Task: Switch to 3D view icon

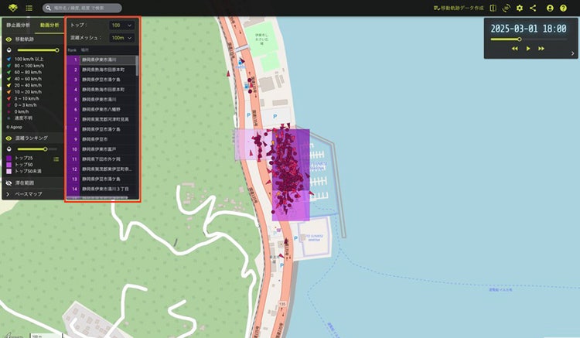Action: point(506,8)
